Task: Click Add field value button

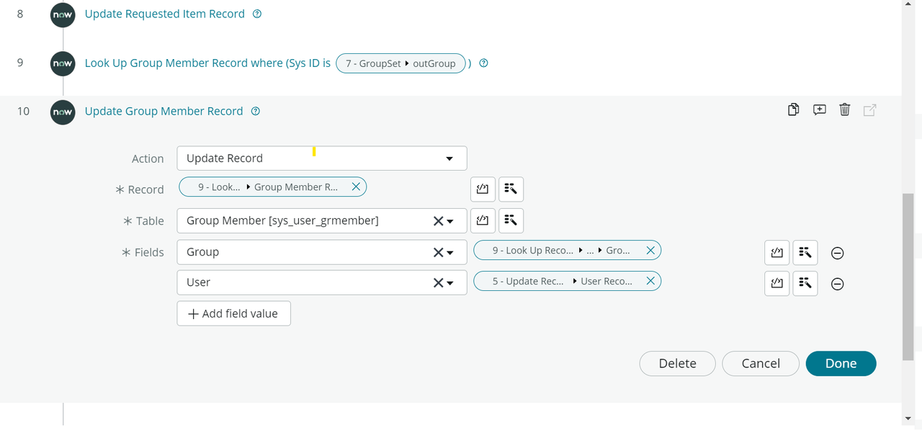Action: click(x=233, y=314)
